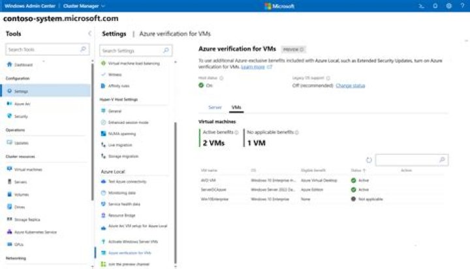Viewport: 470px width, 269px height.
Task: Collapse the Tools pane with the chevron
Action: pyautogui.click(x=89, y=33)
